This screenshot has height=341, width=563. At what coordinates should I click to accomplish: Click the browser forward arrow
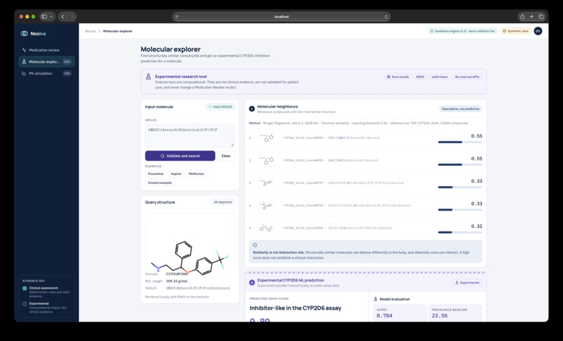(72, 17)
